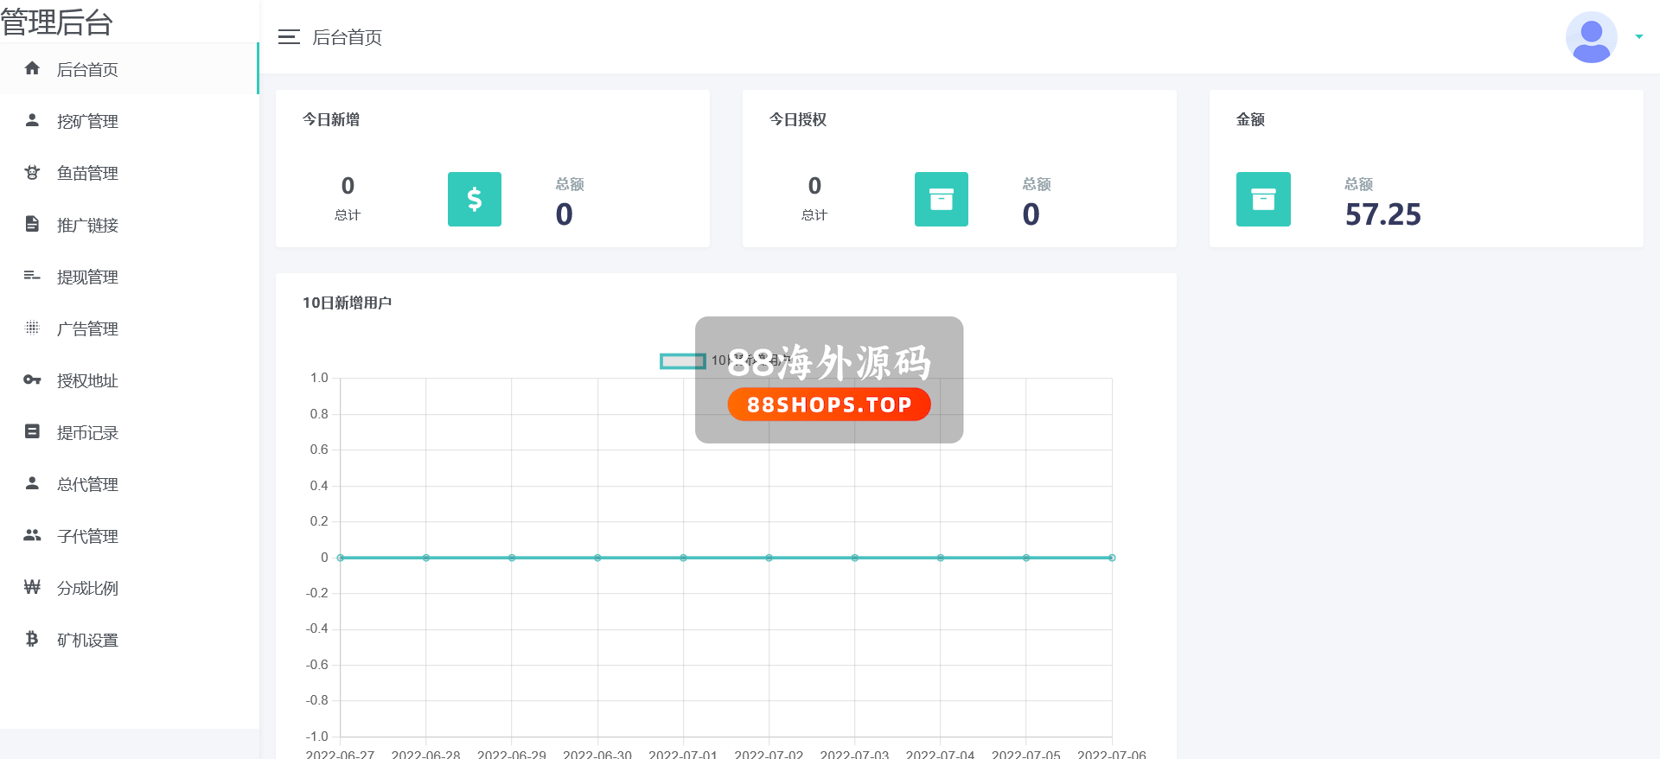This screenshot has height=759, width=1660.
Task: Click the document icon for 推广链接
Action: pyautogui.click(x=32, y=224)
